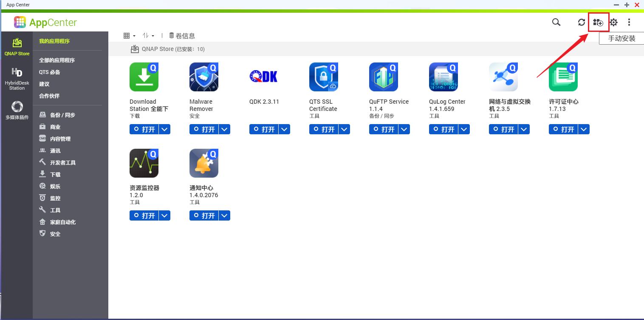Open the three-dot more menu
Screen dimensions: 644x320
pyautogui.click(x=629, y=23)
